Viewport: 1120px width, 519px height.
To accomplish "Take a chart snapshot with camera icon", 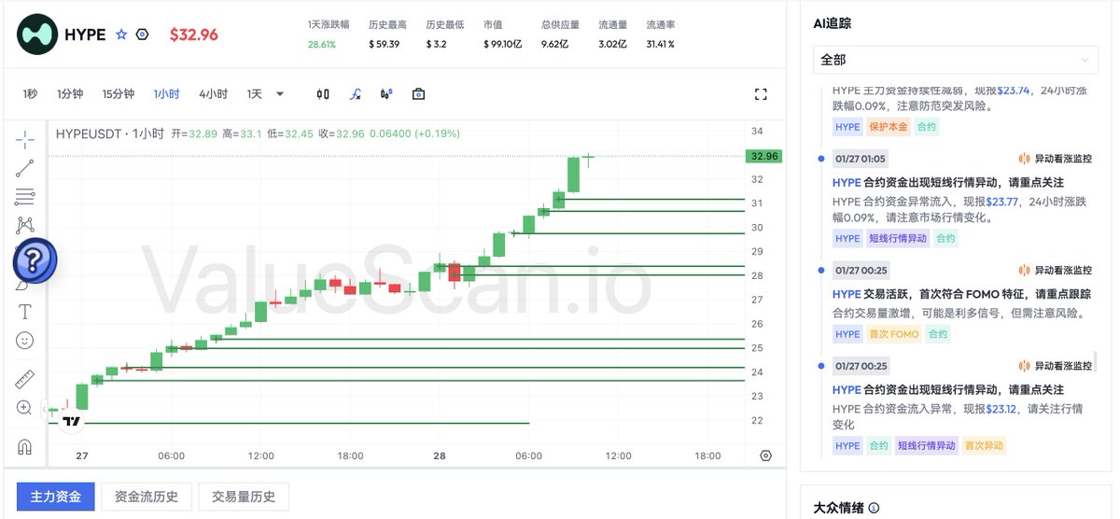I will coord(418,93).
